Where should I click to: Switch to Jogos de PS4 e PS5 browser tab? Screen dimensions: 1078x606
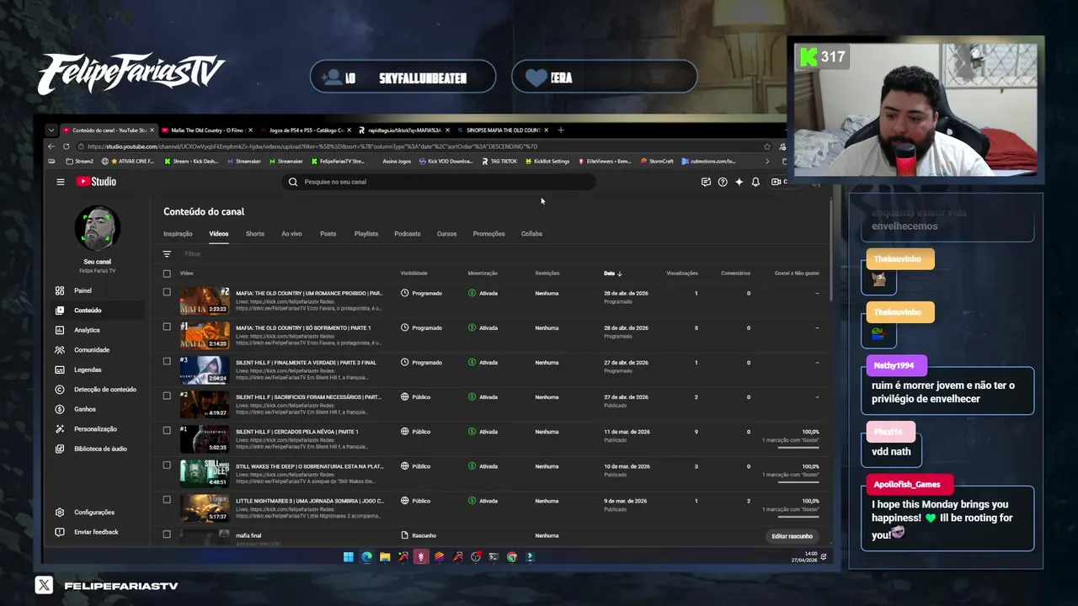(305, 130)
